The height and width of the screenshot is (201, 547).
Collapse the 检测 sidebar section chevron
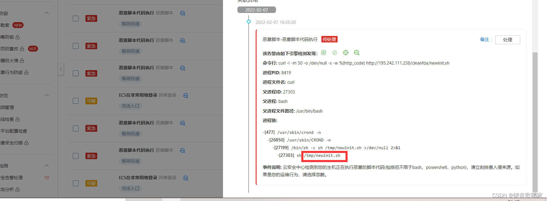click(47, 166)
